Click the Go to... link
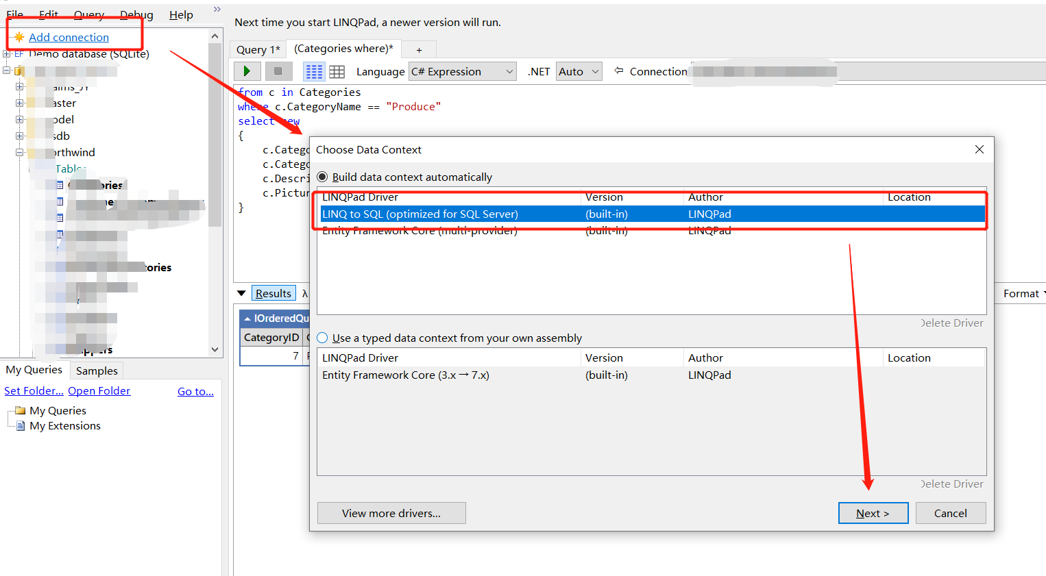Image resolution: width=1046 pixels, height=576 pixels. (195, 391)
